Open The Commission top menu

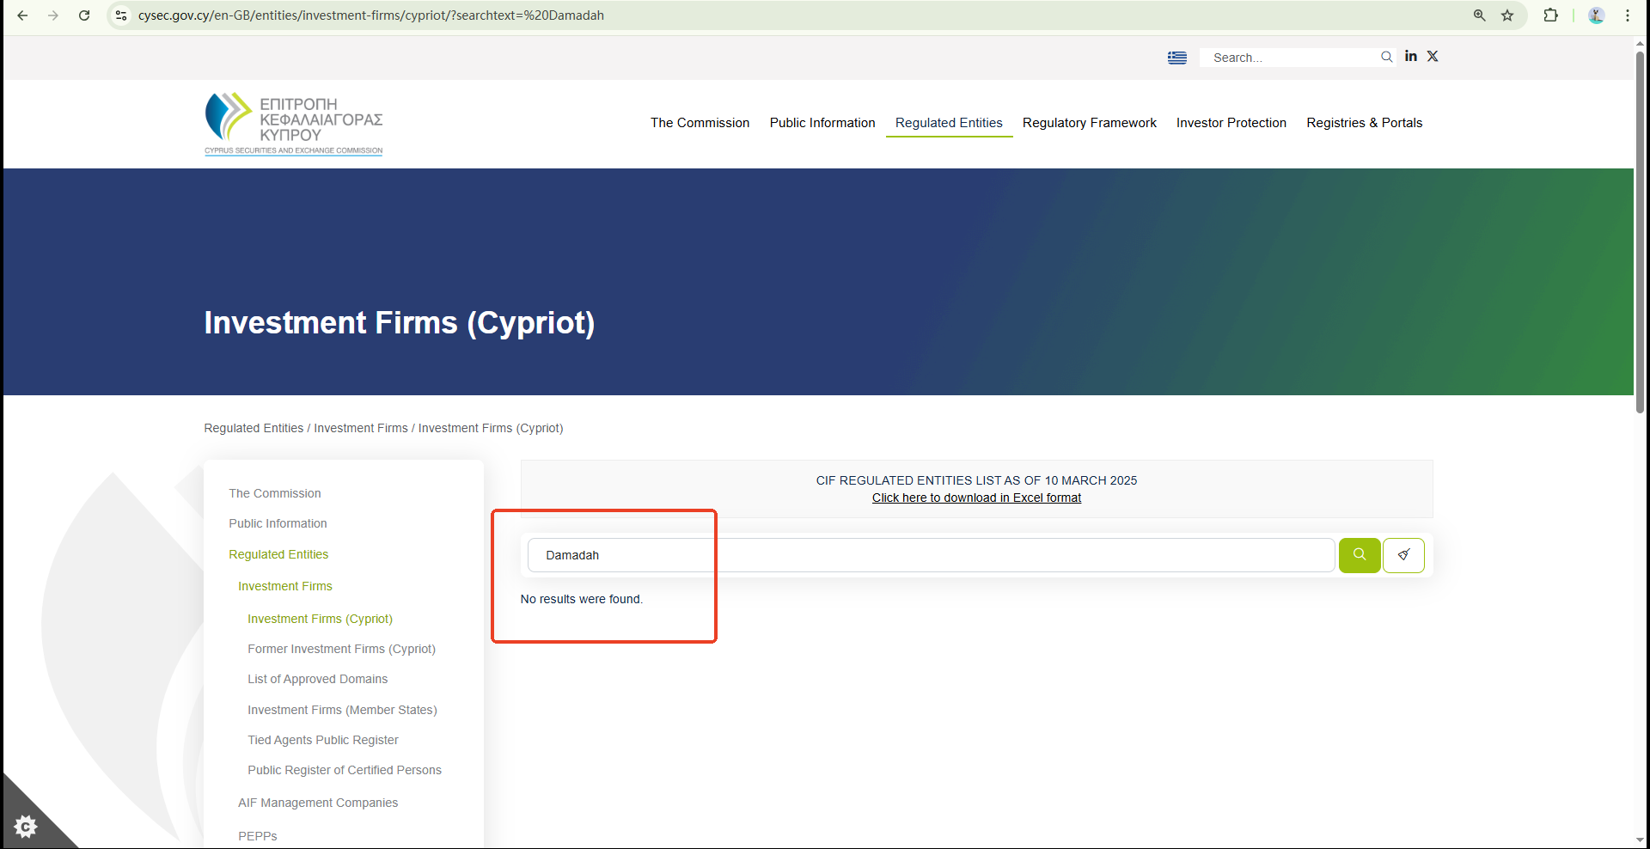coord(700,123)
